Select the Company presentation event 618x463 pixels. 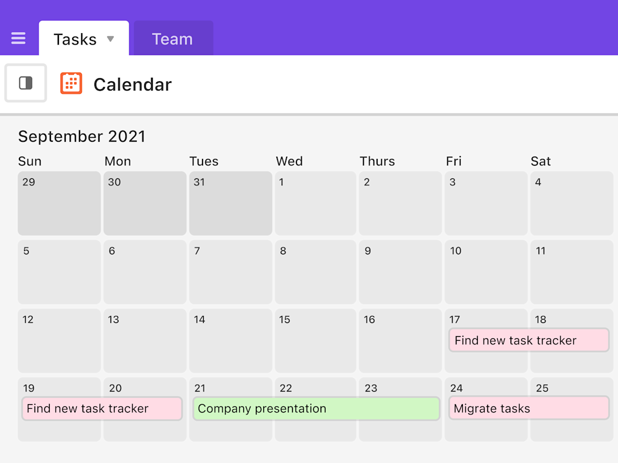(316, 408)
